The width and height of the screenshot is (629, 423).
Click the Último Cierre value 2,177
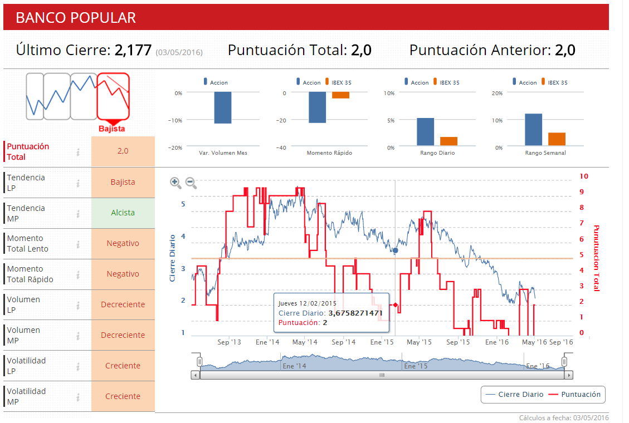point(133,50)
